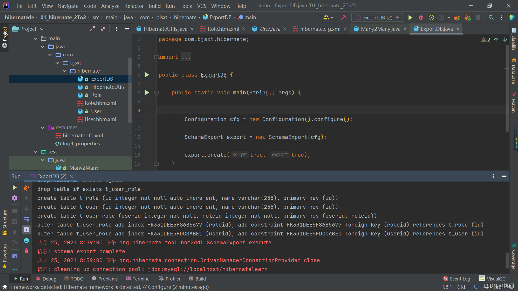This screenshot has width=518, height=291.
Task: Toggle soft-wrap in the console
Action: click(x=26, y=219)
